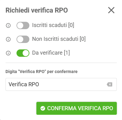Turn on the Non Iscritti scaduti switch
The image size is (122, 120).
23,39
